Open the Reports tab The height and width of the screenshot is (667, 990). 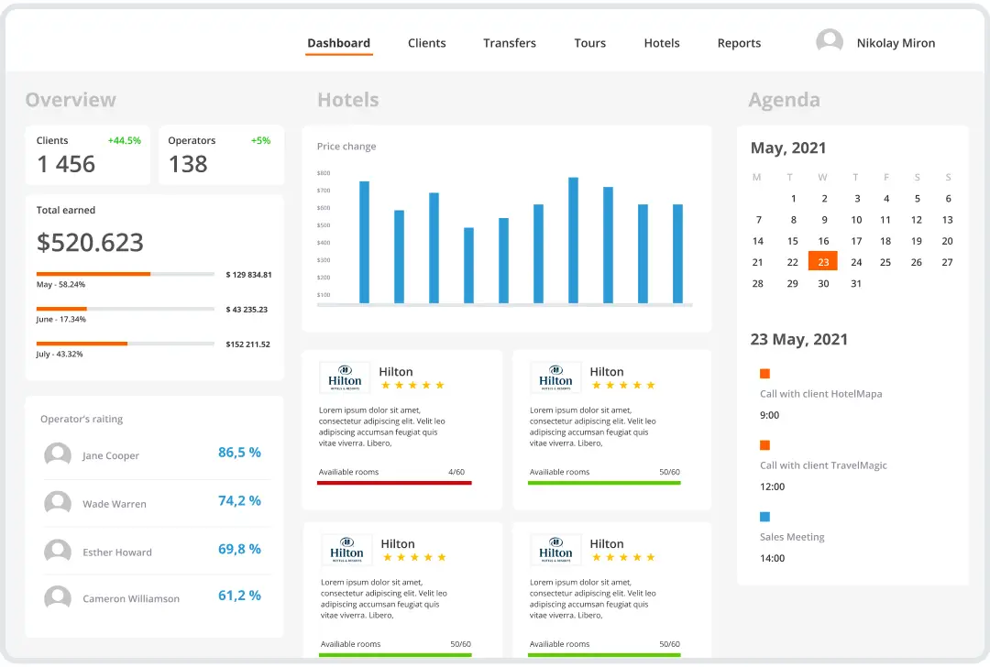[x=739, y=43]
